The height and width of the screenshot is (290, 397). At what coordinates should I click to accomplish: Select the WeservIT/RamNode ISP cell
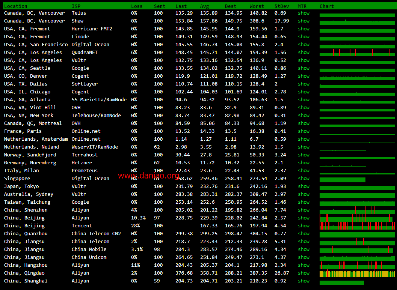95,147
